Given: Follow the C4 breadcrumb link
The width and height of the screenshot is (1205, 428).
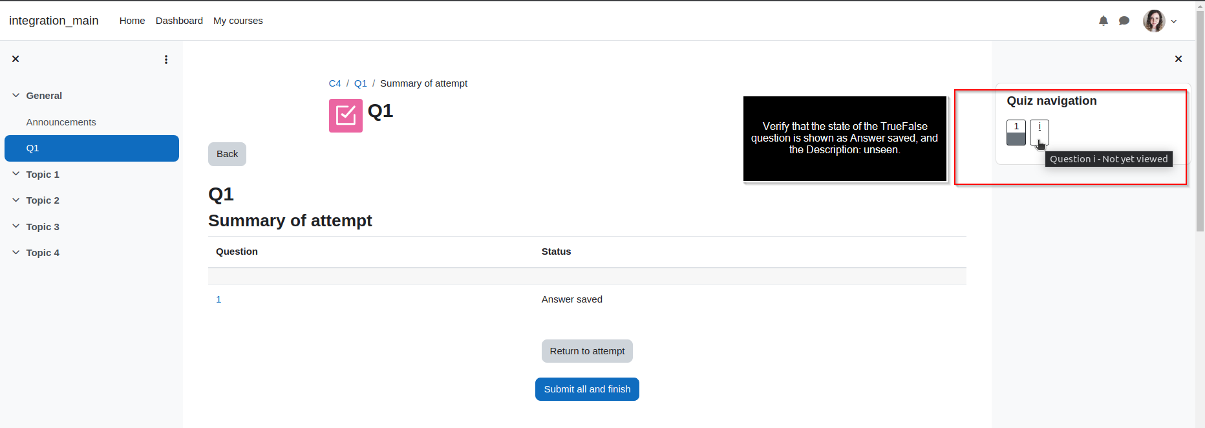Looking at the screenshot, I should 335,83.
